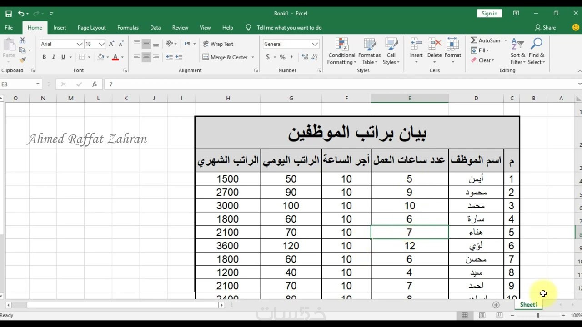Viewport: 582px width, 327px height.
Task: Toggle Underline formatting
Action: [63, 57]
